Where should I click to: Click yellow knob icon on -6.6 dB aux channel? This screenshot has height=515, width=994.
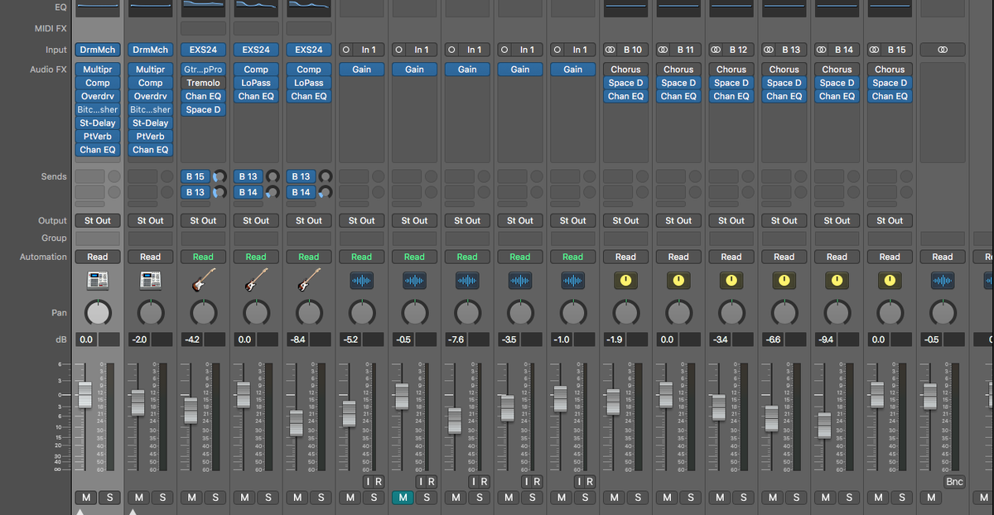coord(784,281)
